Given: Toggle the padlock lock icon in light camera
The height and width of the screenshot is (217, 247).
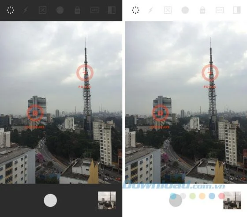Looking at the screenshot, I should click(202, 10).
